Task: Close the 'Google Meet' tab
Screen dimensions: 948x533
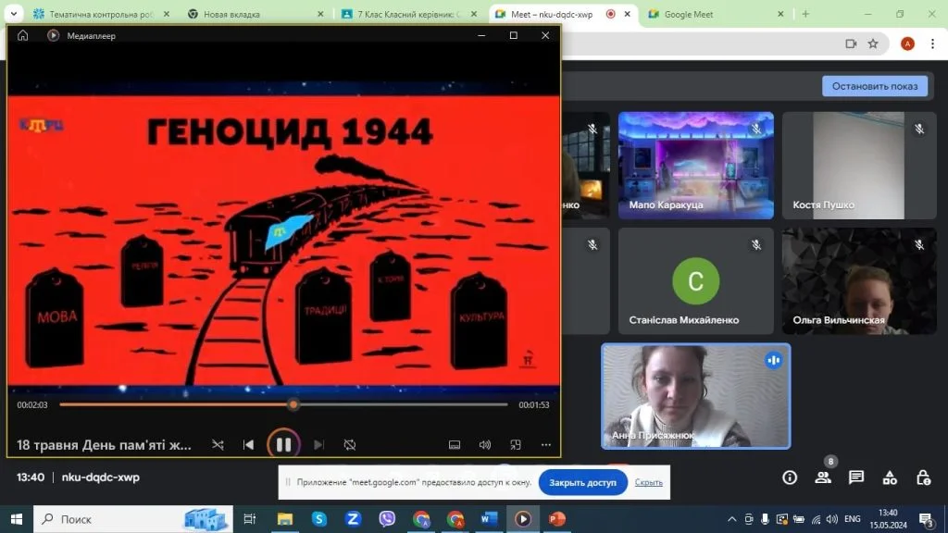Action: [780, 14]
